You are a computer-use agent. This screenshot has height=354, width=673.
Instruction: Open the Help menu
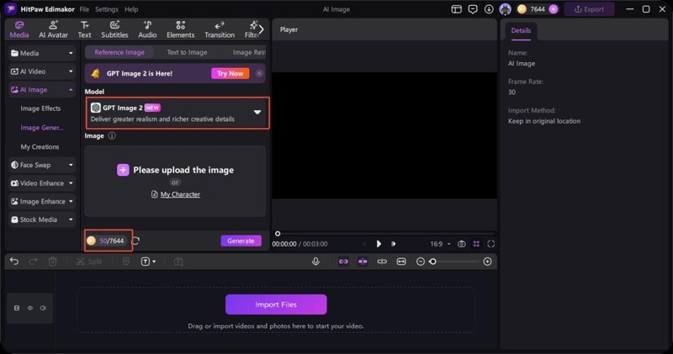[x=131, y=9]
